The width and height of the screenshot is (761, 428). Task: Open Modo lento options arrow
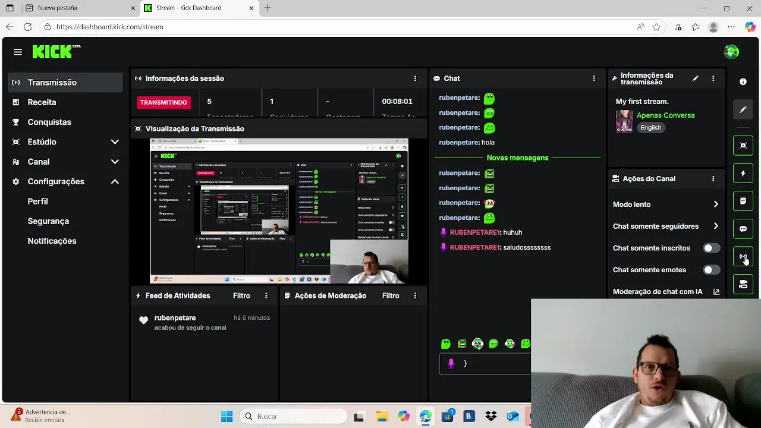pos(716,204)
